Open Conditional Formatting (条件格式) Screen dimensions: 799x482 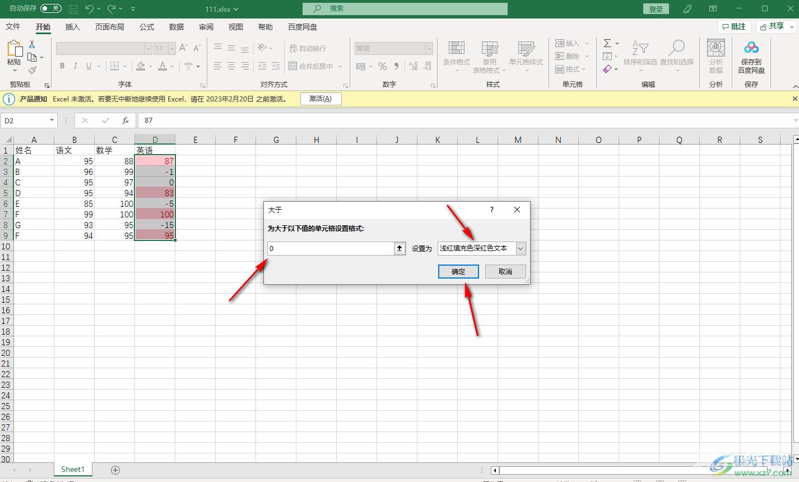457,57
